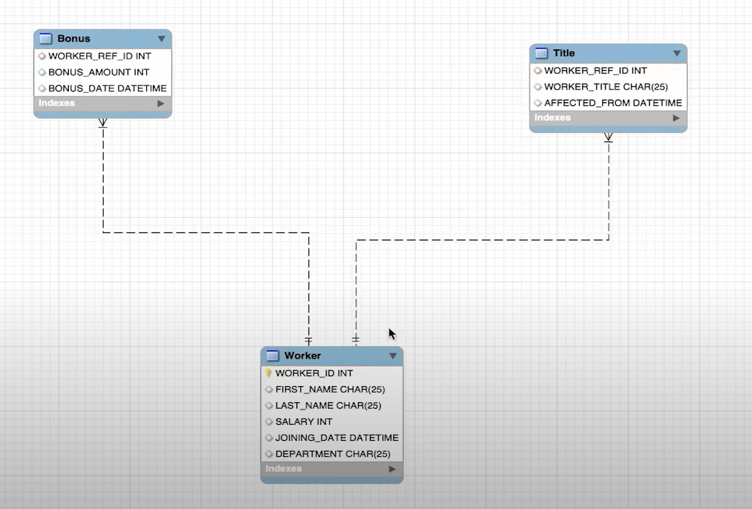Expand the Indexes section of the Title table
The height and width of the screenshot is (509, 752).
coord(677,118)
